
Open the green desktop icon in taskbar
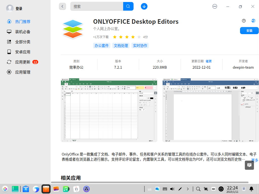point(15,189)
